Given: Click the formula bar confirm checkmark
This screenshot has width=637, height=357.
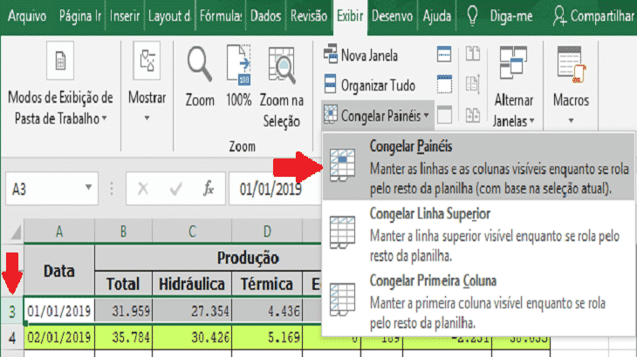Looking at the screenshot, I should click(x=175, y=189).
